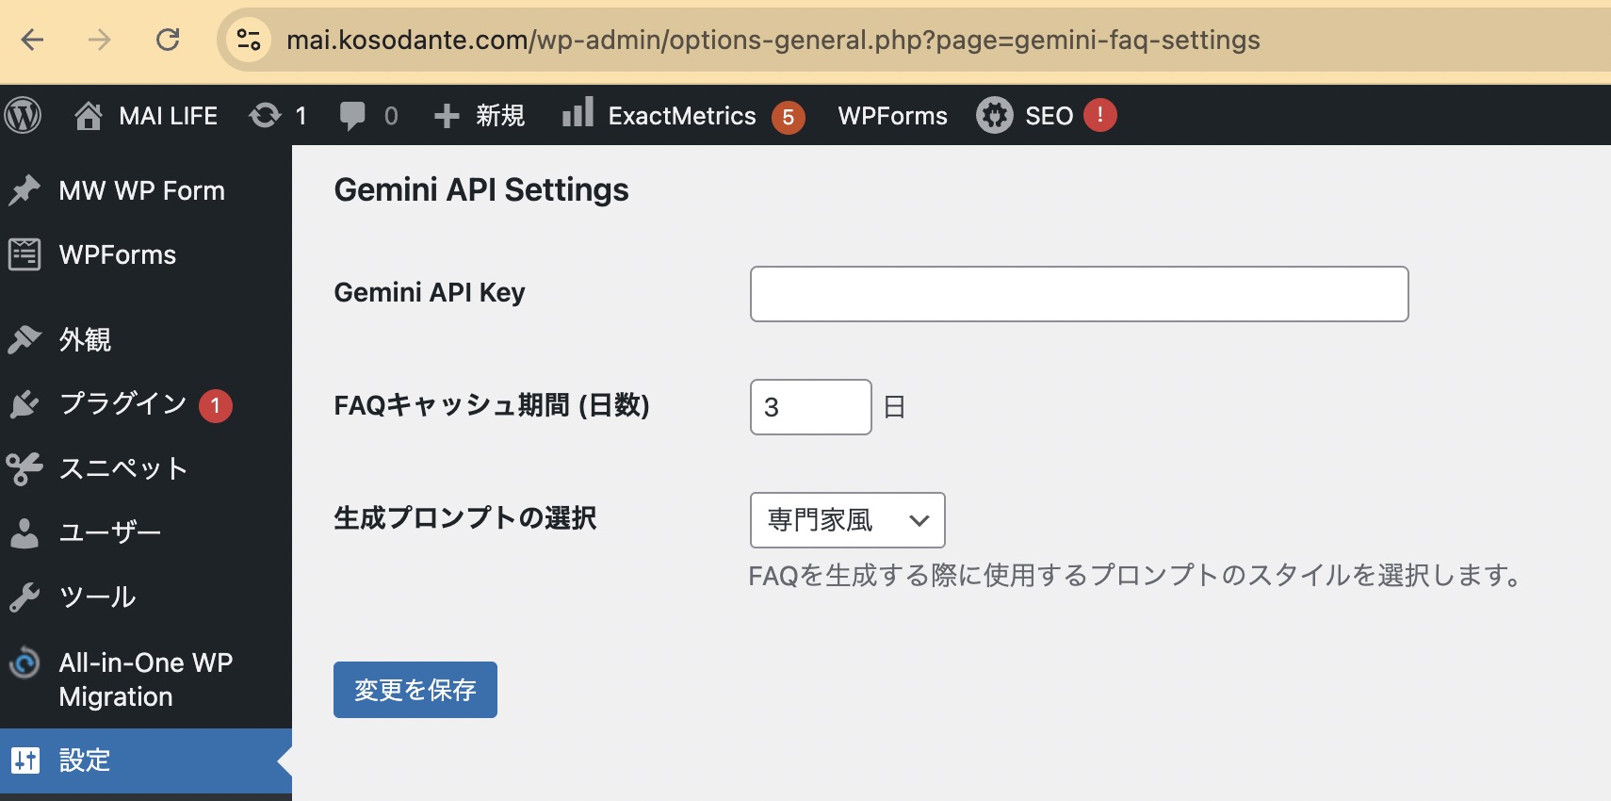Click the 外観 paintbrush icon
The width and height of the screenshot is (1611, 801).
24,339
